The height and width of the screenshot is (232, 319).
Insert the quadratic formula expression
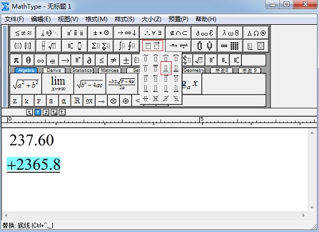pyautogui.click(x=122, y=84)
